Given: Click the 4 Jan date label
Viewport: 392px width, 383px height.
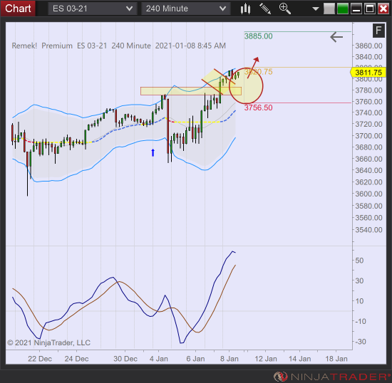Looking at the screenshot, I should coord(159,359).
